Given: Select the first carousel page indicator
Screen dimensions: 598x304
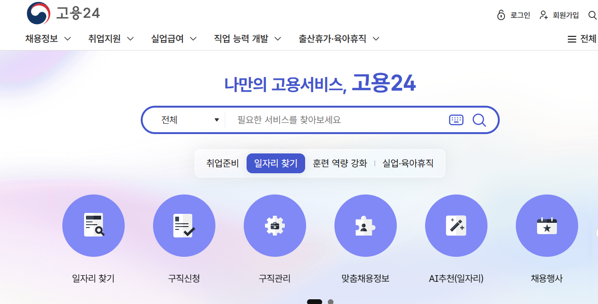Looking at the screenshot, I should (315, 302).
